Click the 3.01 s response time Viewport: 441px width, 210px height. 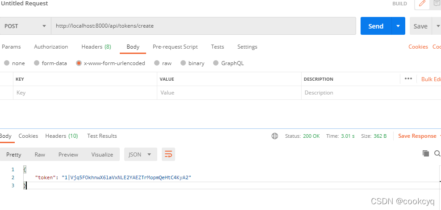348,136
